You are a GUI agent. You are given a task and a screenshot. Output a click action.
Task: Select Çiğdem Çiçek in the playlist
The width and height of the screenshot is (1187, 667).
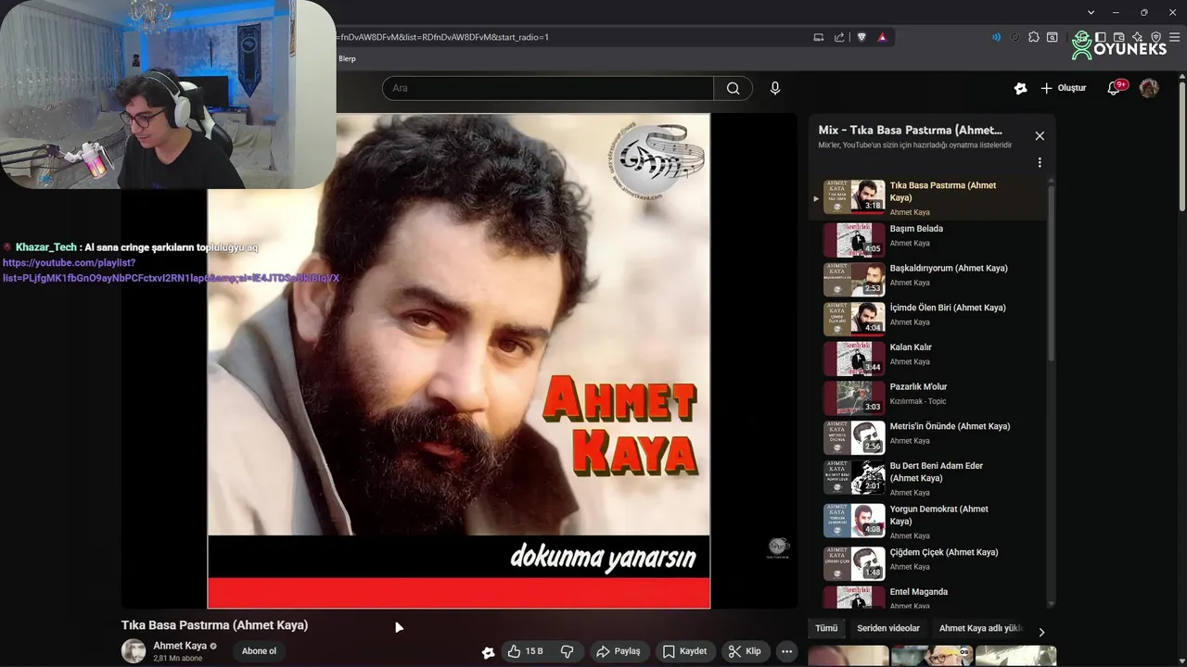point(927,562)
